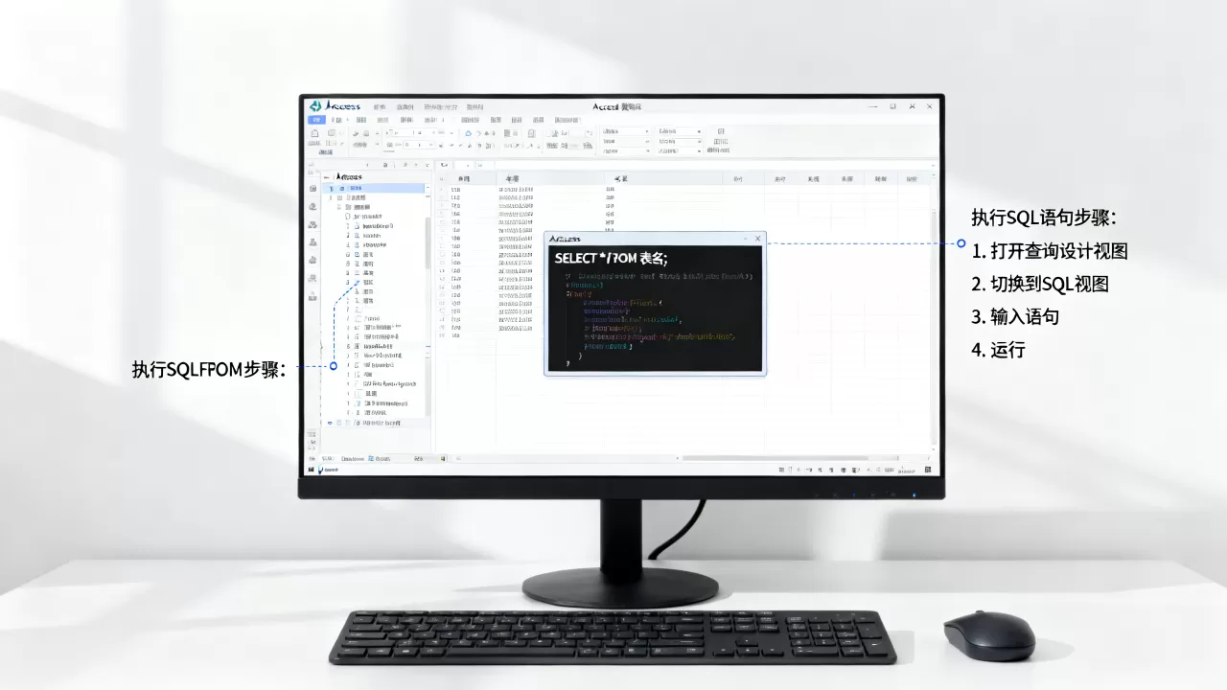Click the SELECT * FROM 表名; statement line
Image resolution: width=1227 pixels, height=690 pixels.
(611, 258)
